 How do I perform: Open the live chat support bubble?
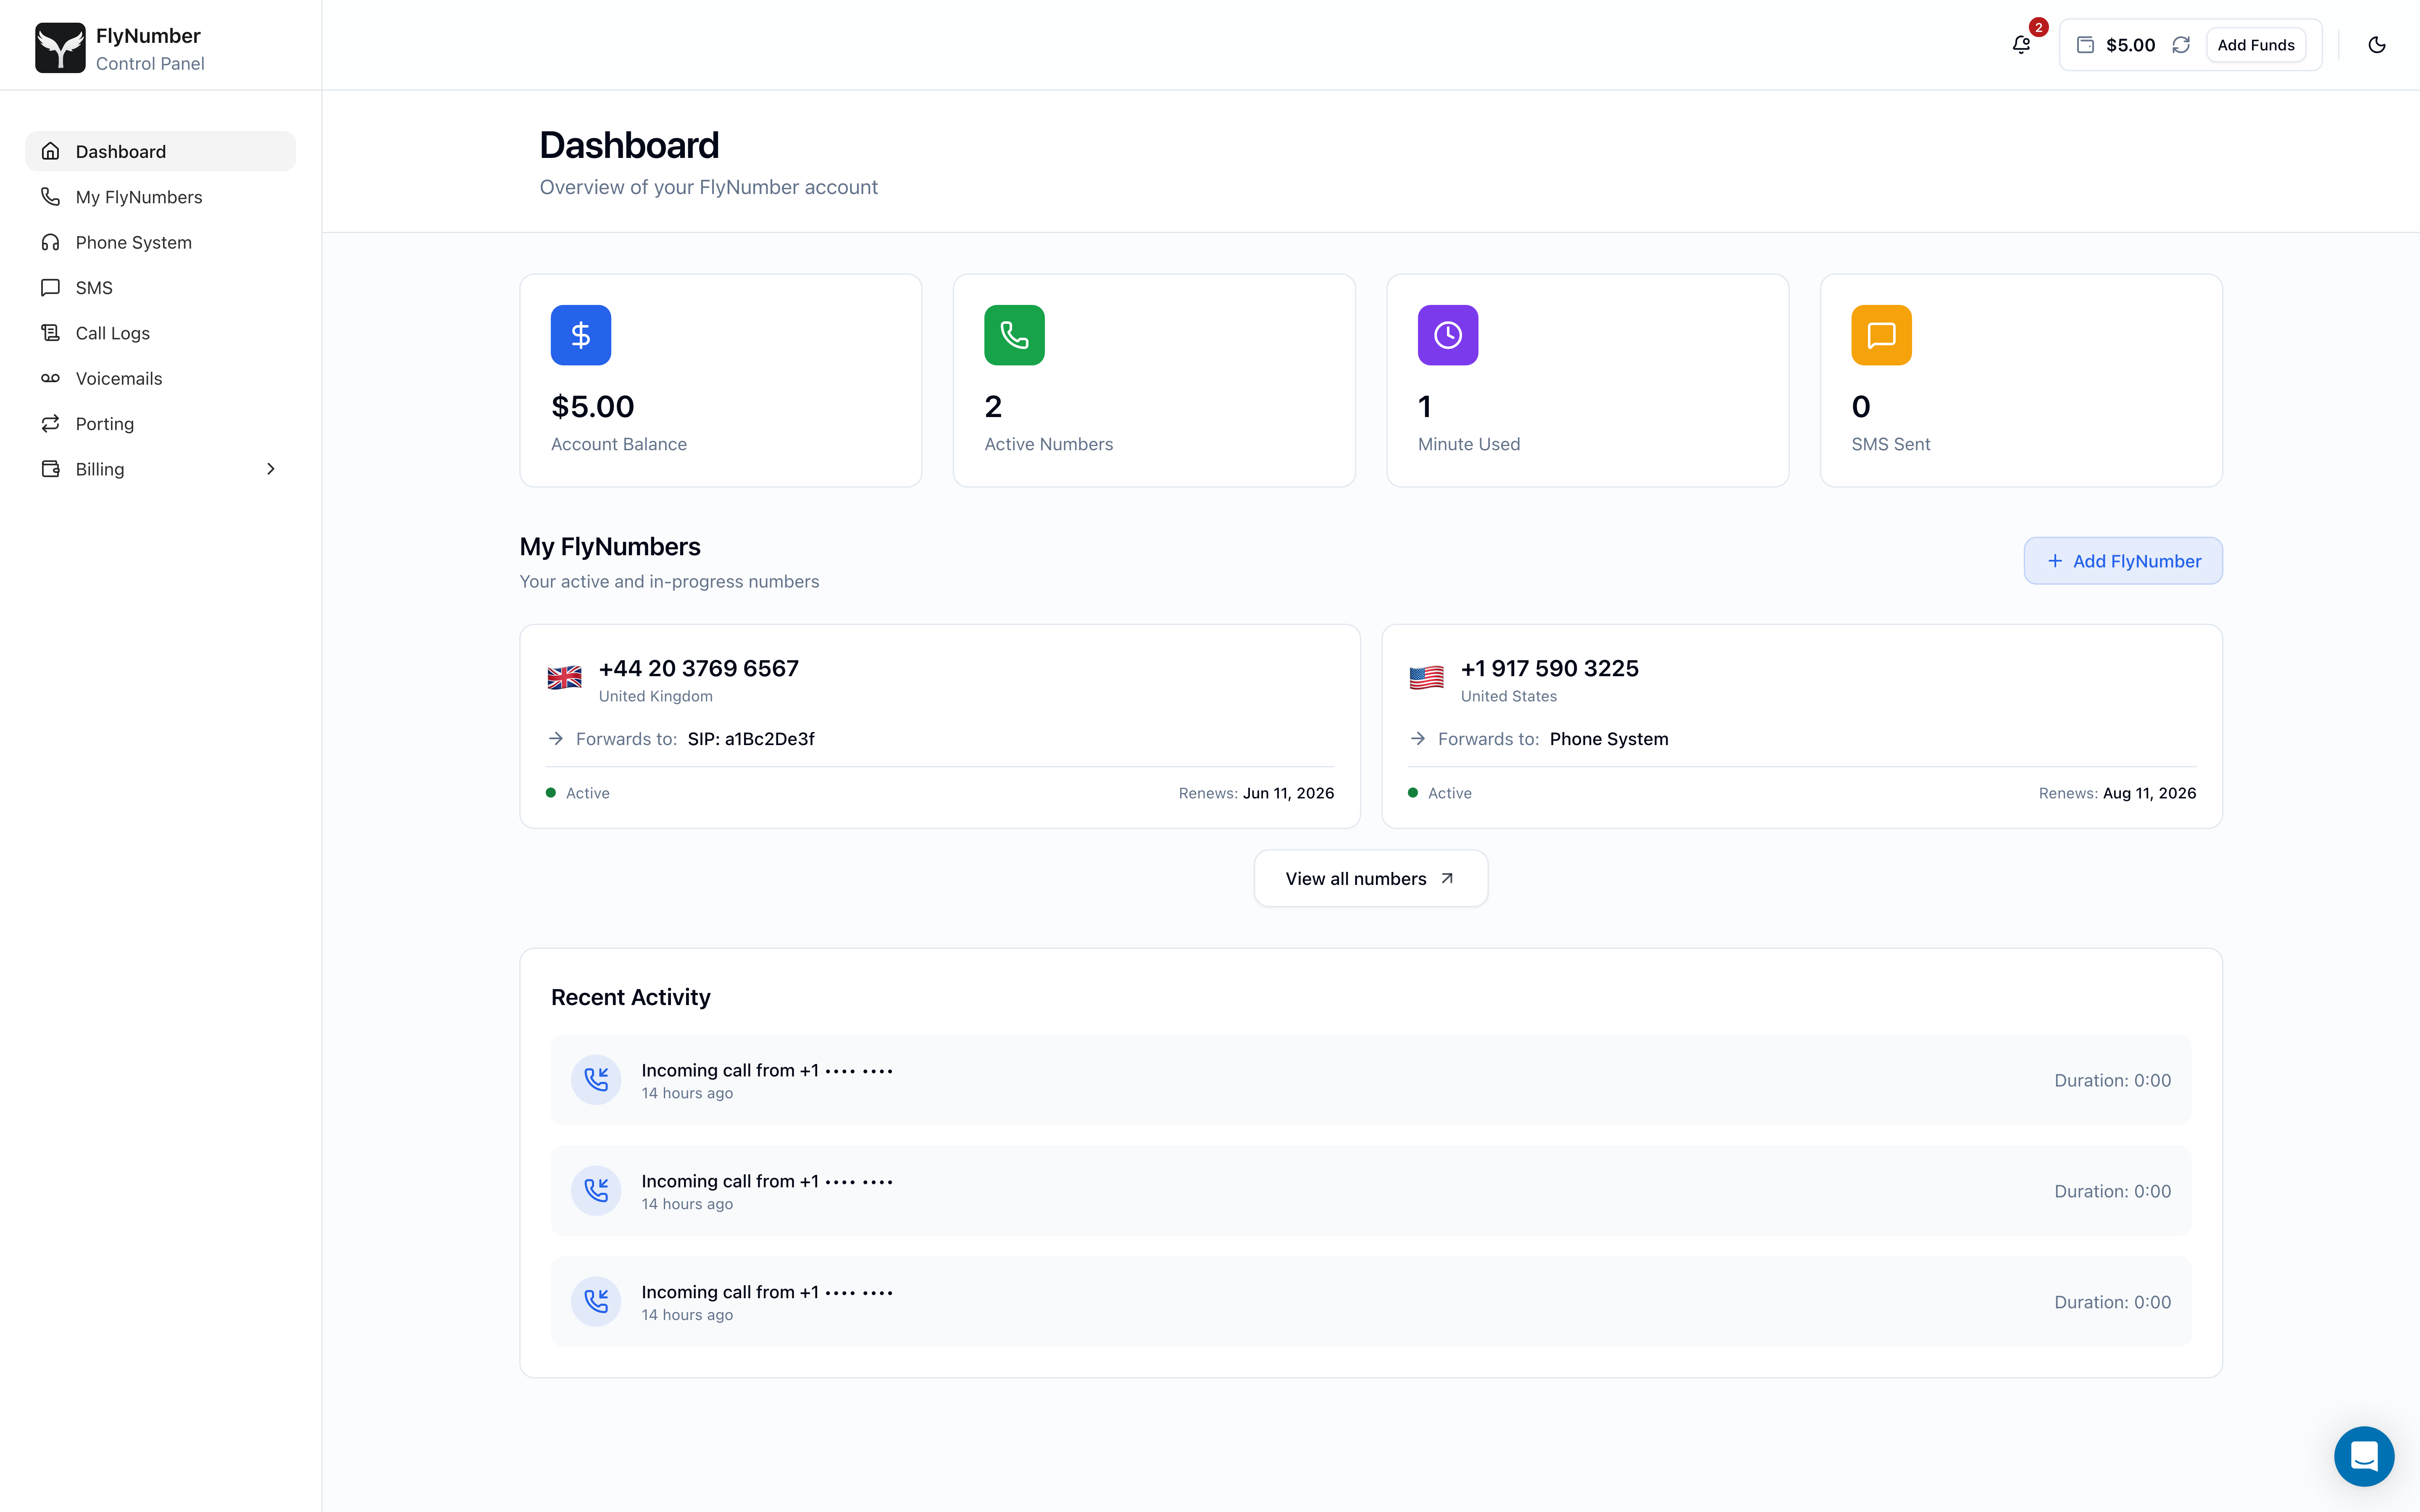pos(2364,1456)
